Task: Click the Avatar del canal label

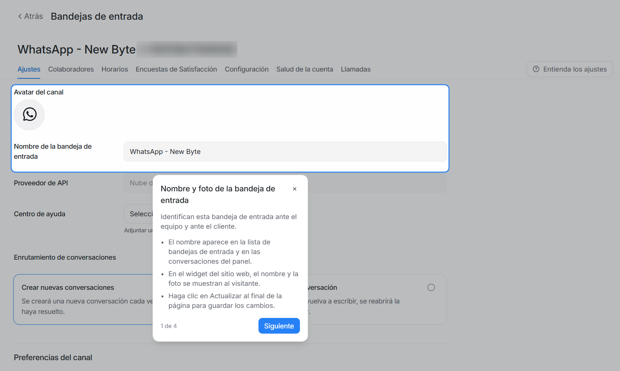Action: [x=39, y=92]
